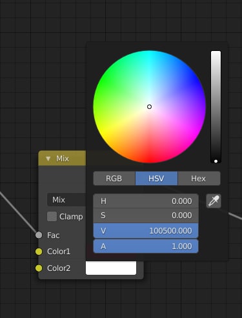Open the Mix blend type dropdown
This screenshot has width=242, height=318.
point(66,200)
